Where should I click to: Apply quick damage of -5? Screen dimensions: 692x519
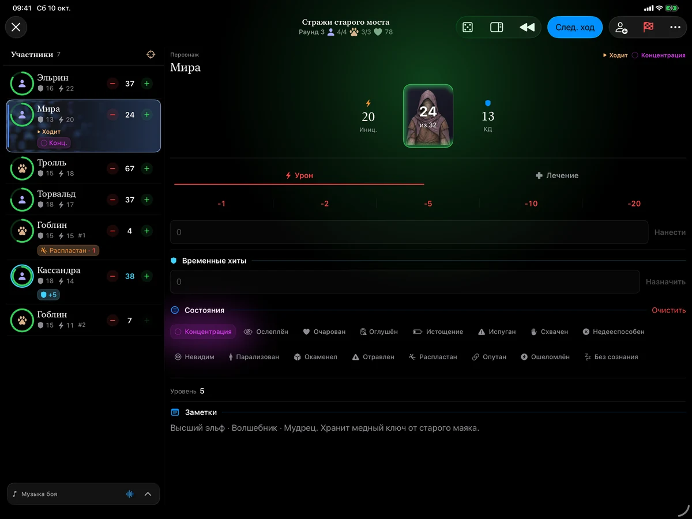coord(428,204)
